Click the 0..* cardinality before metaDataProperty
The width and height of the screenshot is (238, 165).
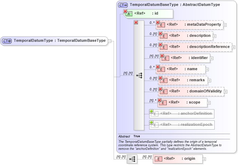(x=152, y=23)
